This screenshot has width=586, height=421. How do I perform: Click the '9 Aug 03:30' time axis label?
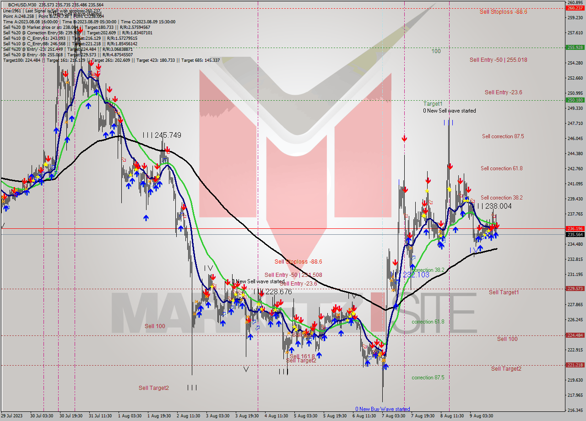click(x=481, y=416)
